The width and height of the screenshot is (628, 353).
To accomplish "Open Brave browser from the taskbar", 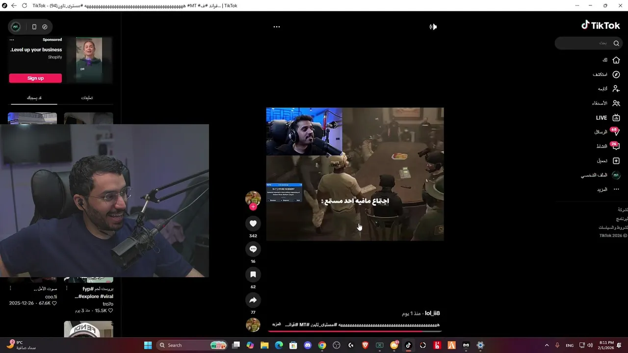I will (x=365, y=345).
